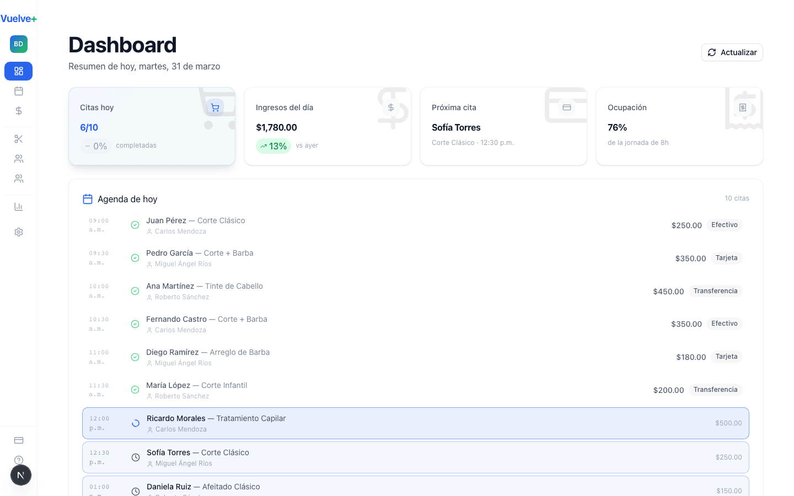Image resolution: width=794 pixels, height=496 pixels.
Task: Open the BD avatar at the top of sidebar
Action: pyautogui.click(x=18, y=44)
